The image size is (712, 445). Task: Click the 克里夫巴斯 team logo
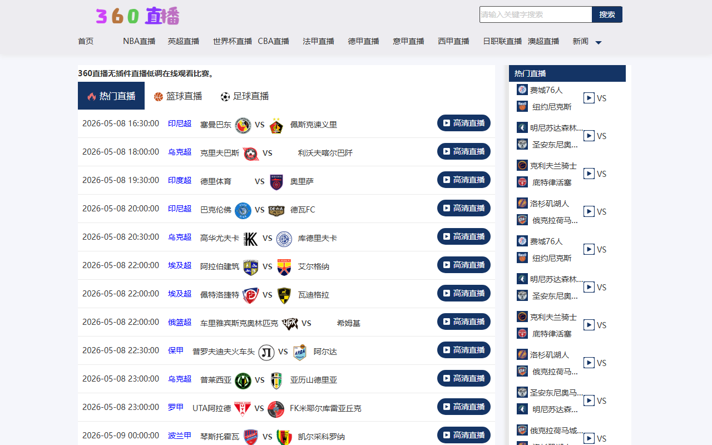[251, 154]
